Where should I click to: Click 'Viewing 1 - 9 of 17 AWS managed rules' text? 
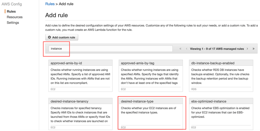(217, 49)
